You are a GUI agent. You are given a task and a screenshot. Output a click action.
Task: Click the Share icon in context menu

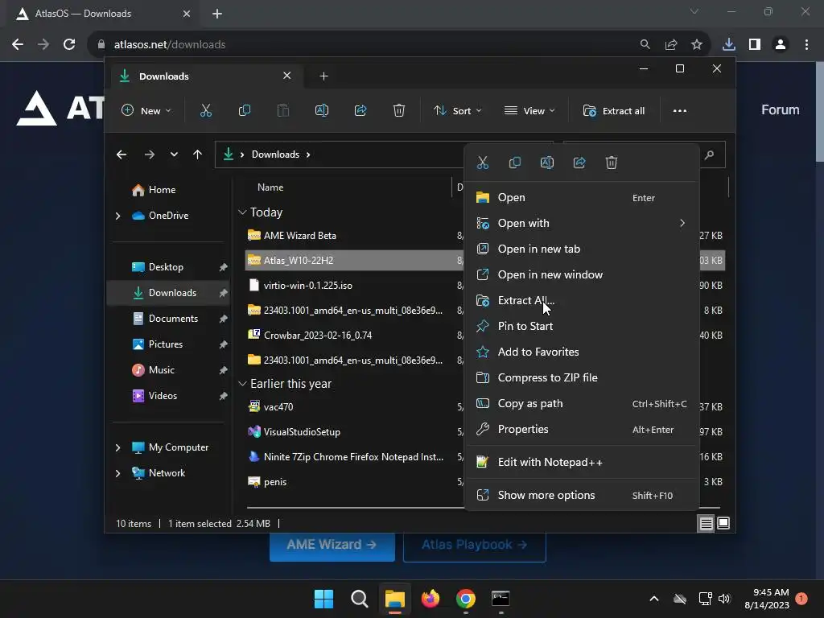(x=579, y=163)
